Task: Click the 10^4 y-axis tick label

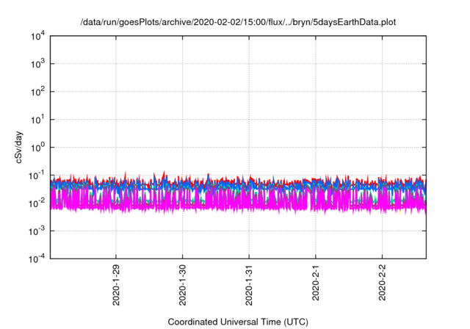Action: (37, 36)
